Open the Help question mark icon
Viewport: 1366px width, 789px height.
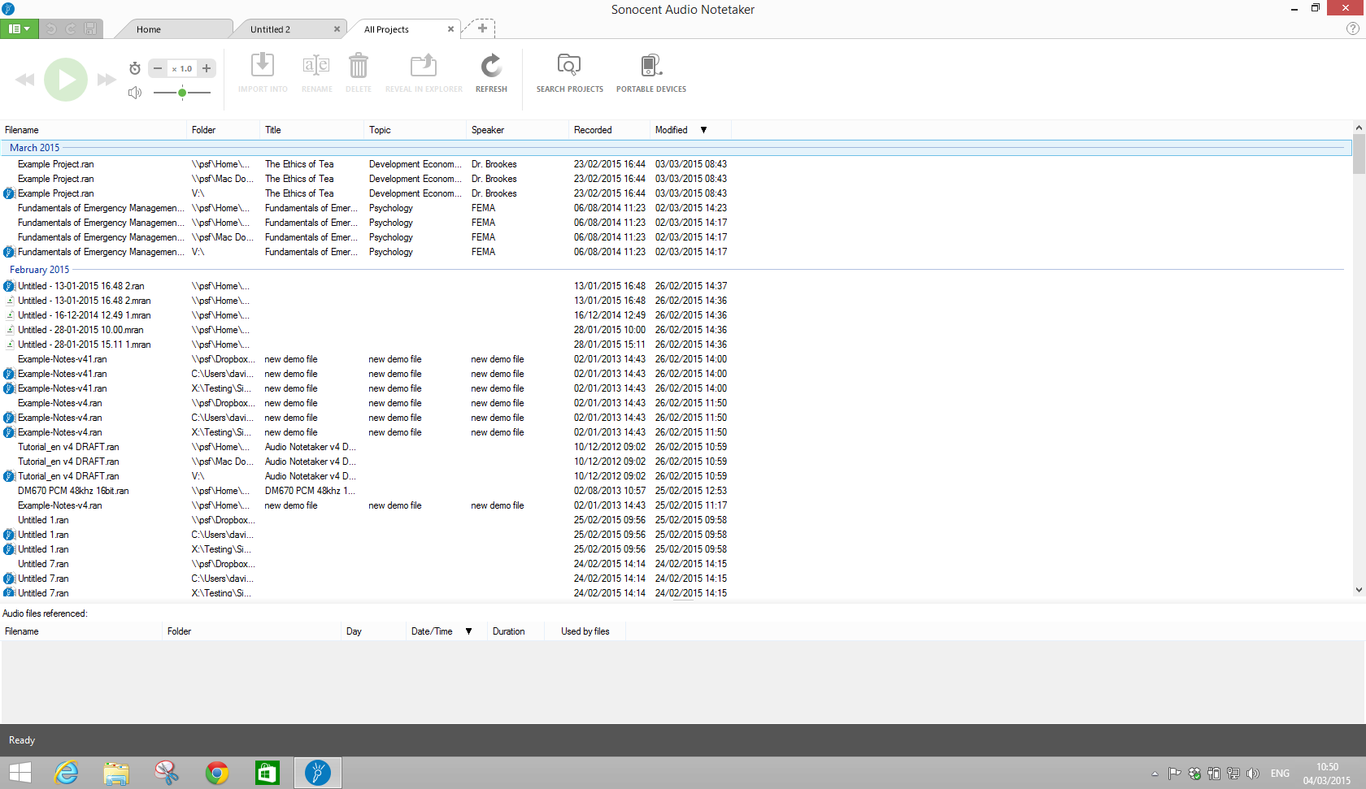pyautogui.click(x=1353, y=28)
